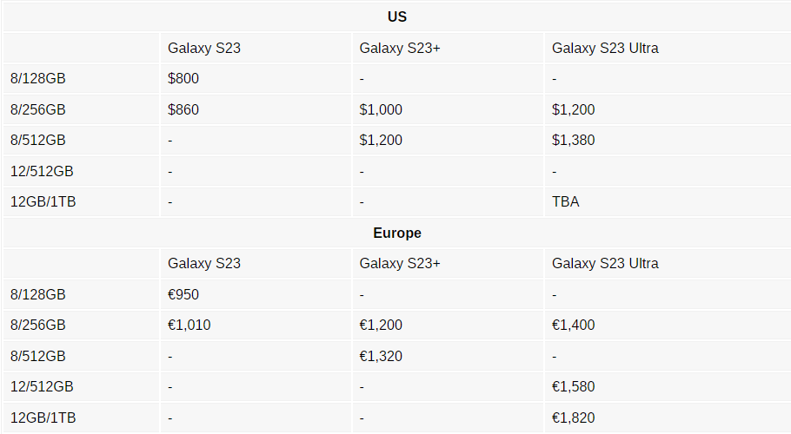This screenshot has width=791, height=434.
Task: Select the $800 Galaxy S23 price cell
Action: 183,79
